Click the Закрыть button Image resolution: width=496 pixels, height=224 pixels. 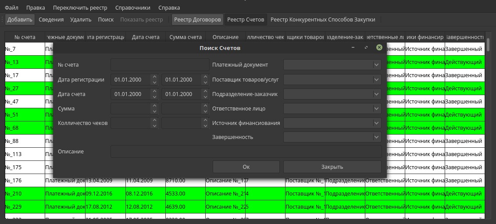(332, 167)
